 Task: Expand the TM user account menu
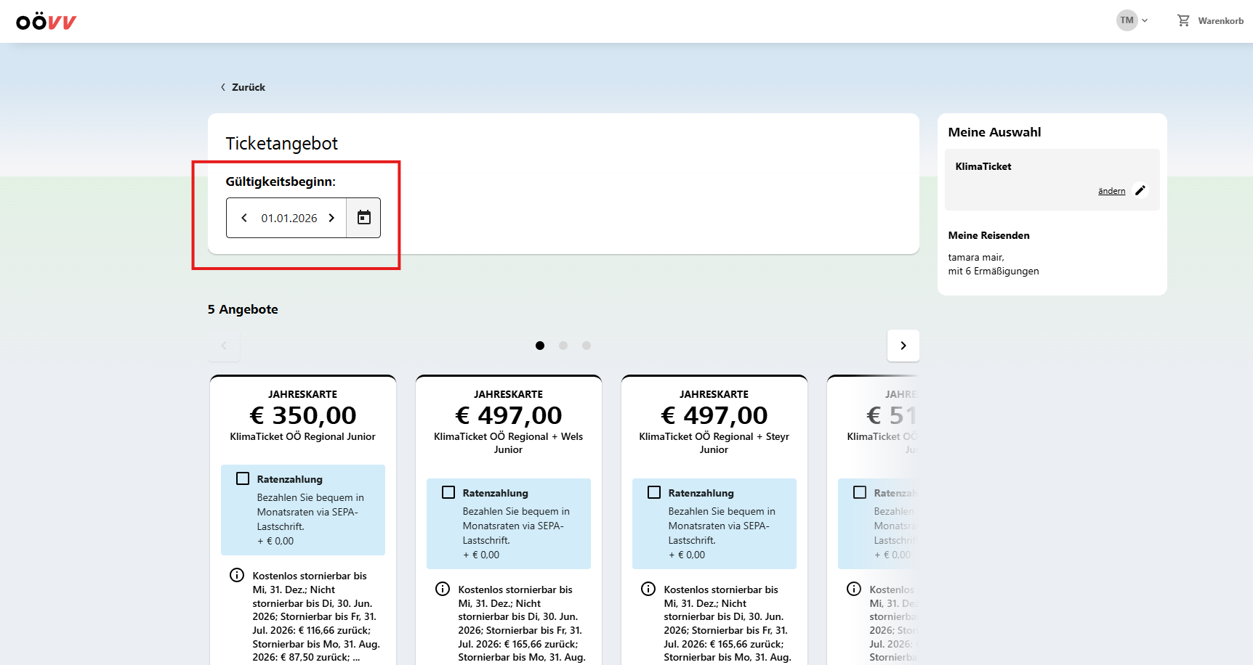point(1132,20)
